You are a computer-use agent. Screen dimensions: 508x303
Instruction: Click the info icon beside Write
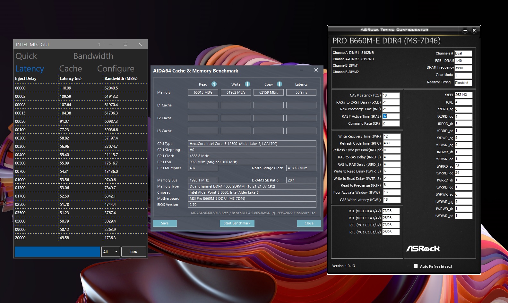pos(247,84)
